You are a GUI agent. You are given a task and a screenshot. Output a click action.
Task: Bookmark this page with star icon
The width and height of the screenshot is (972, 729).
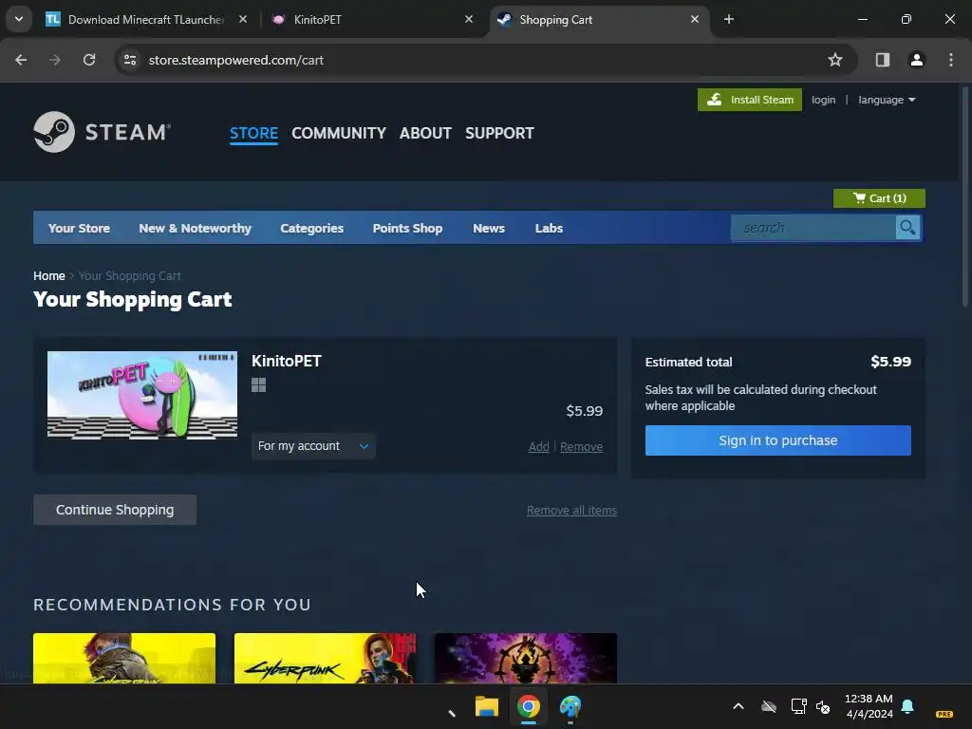click(x=835, y=60)
